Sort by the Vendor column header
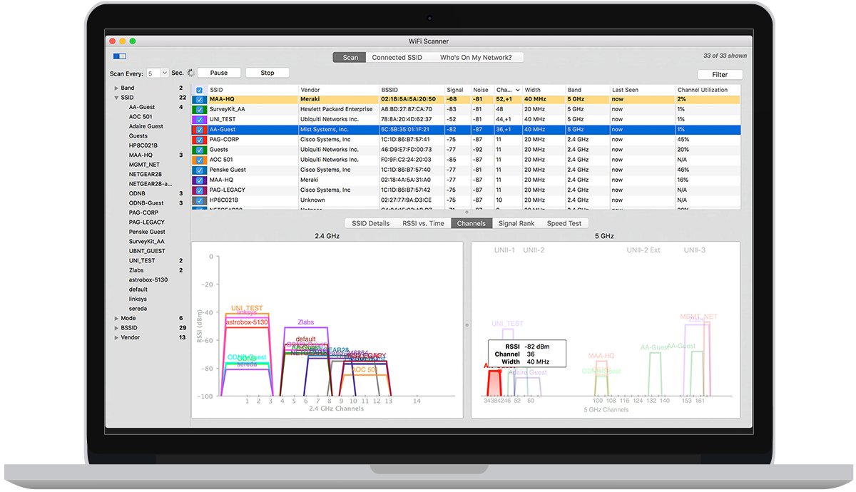This screenshot has height=492, width=856. tap(338, 90)
